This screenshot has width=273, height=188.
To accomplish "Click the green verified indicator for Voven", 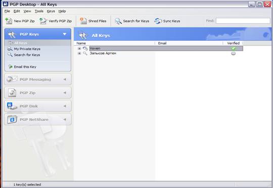I will pos(233,48).
